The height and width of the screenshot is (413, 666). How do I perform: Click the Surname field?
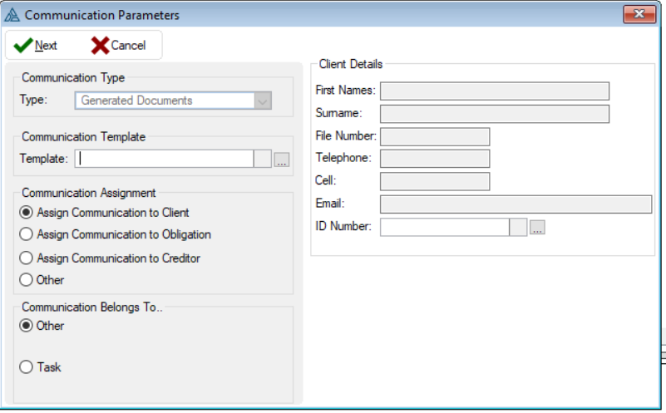click(494, 114)
